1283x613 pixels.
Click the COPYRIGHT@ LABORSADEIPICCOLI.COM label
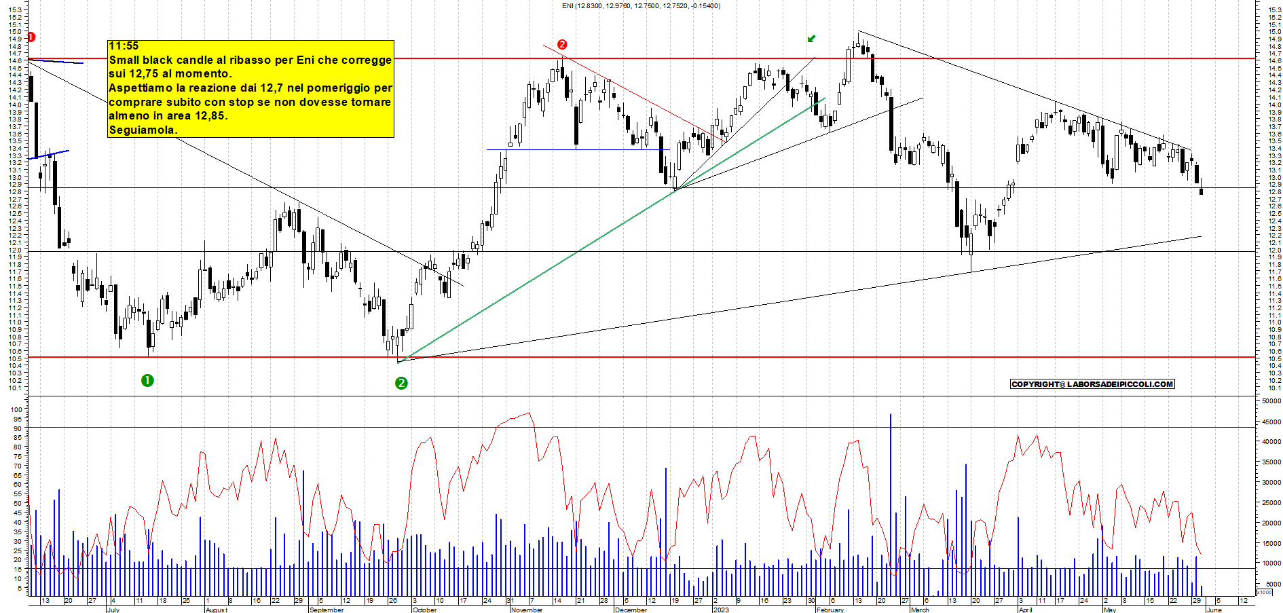pos(1092,384)
